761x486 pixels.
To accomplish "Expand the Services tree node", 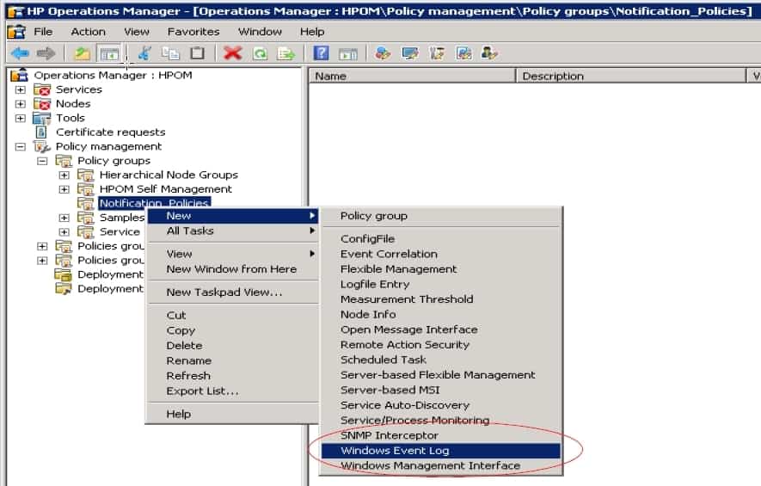I will point(21,89).
